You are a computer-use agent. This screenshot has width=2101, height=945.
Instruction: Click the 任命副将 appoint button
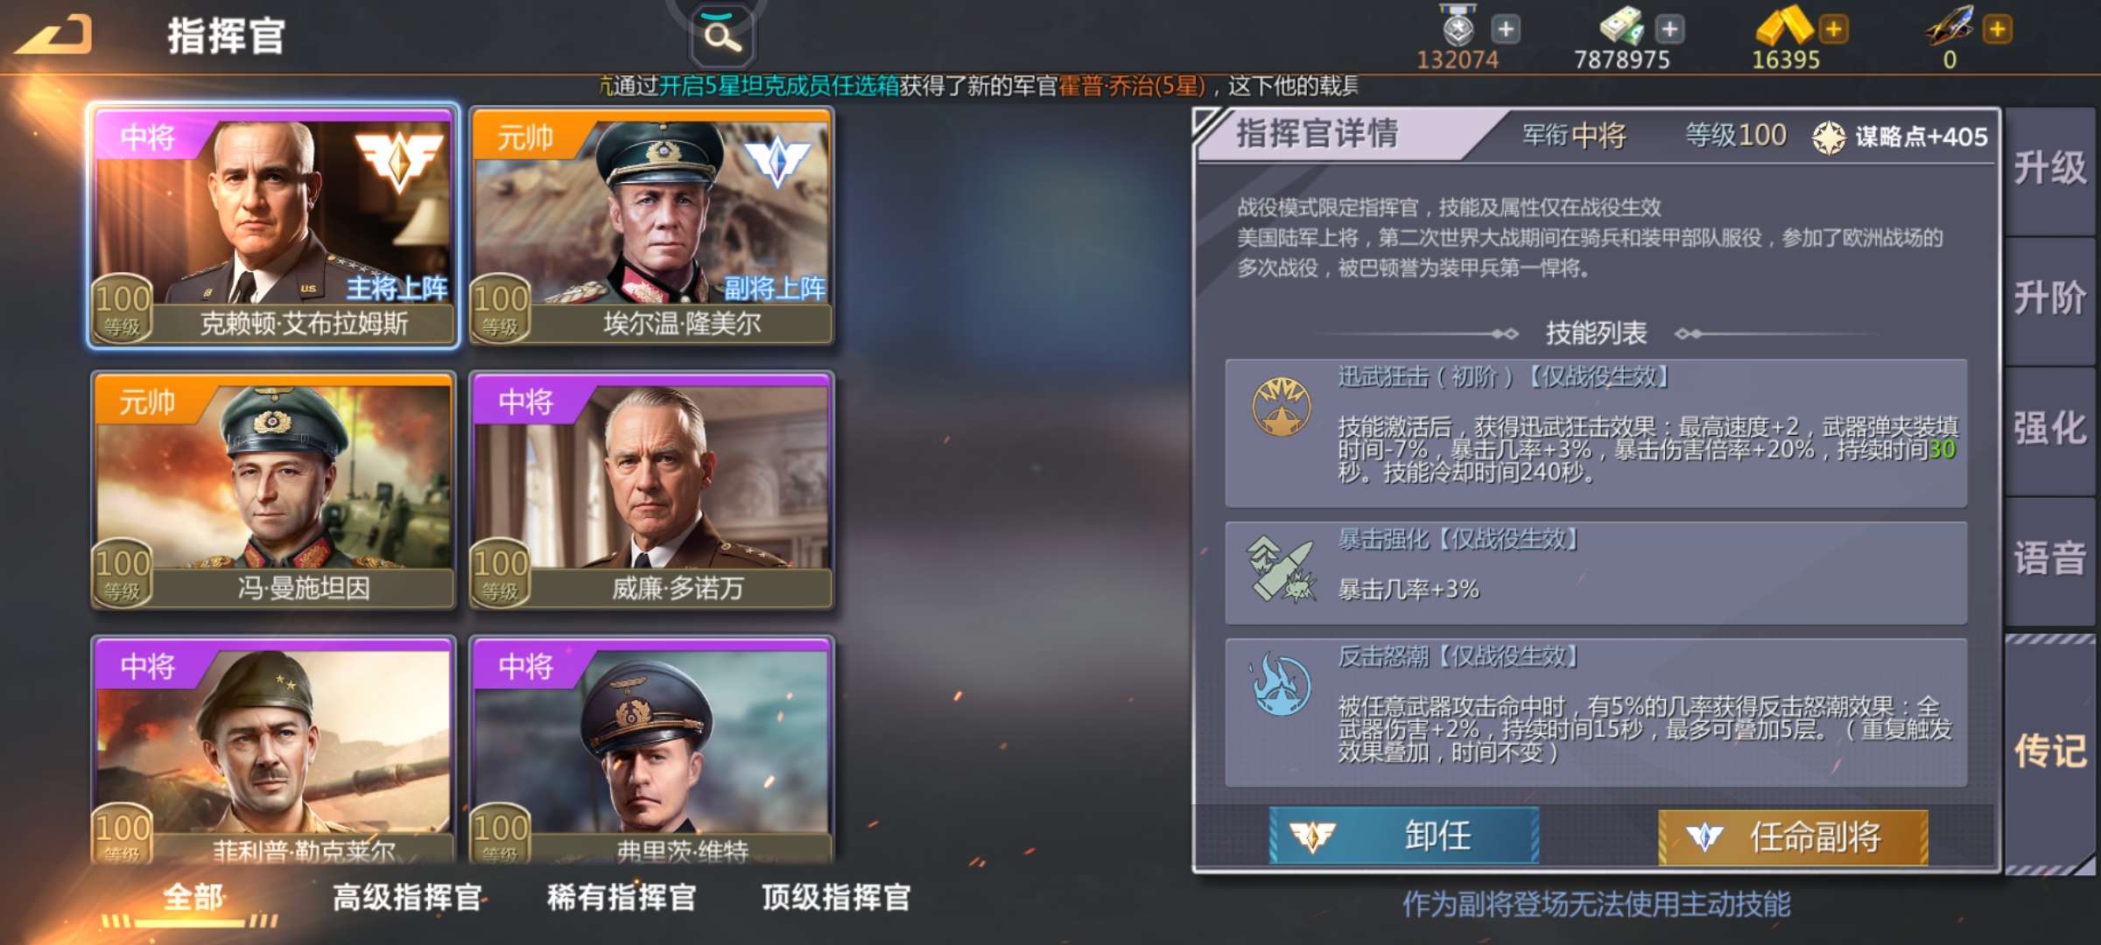pos(1794,836)
